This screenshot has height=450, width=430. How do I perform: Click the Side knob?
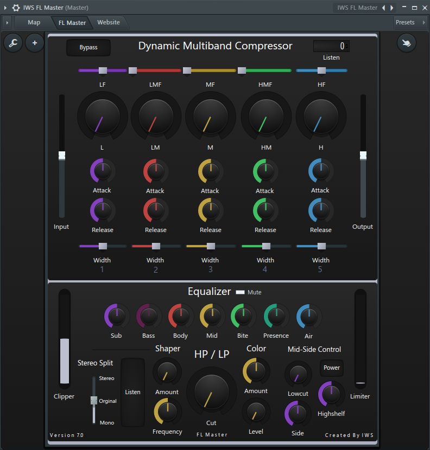click(298, 413)
